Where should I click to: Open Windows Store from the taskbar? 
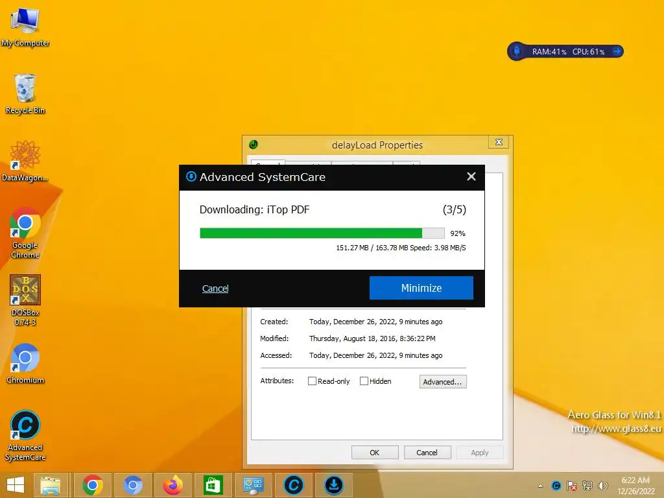pyautogui.click(x=213, y=485)
